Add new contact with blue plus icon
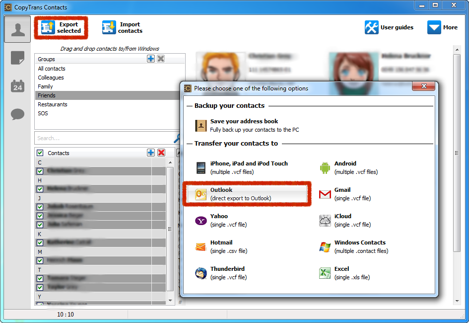 tap(151, 153)
